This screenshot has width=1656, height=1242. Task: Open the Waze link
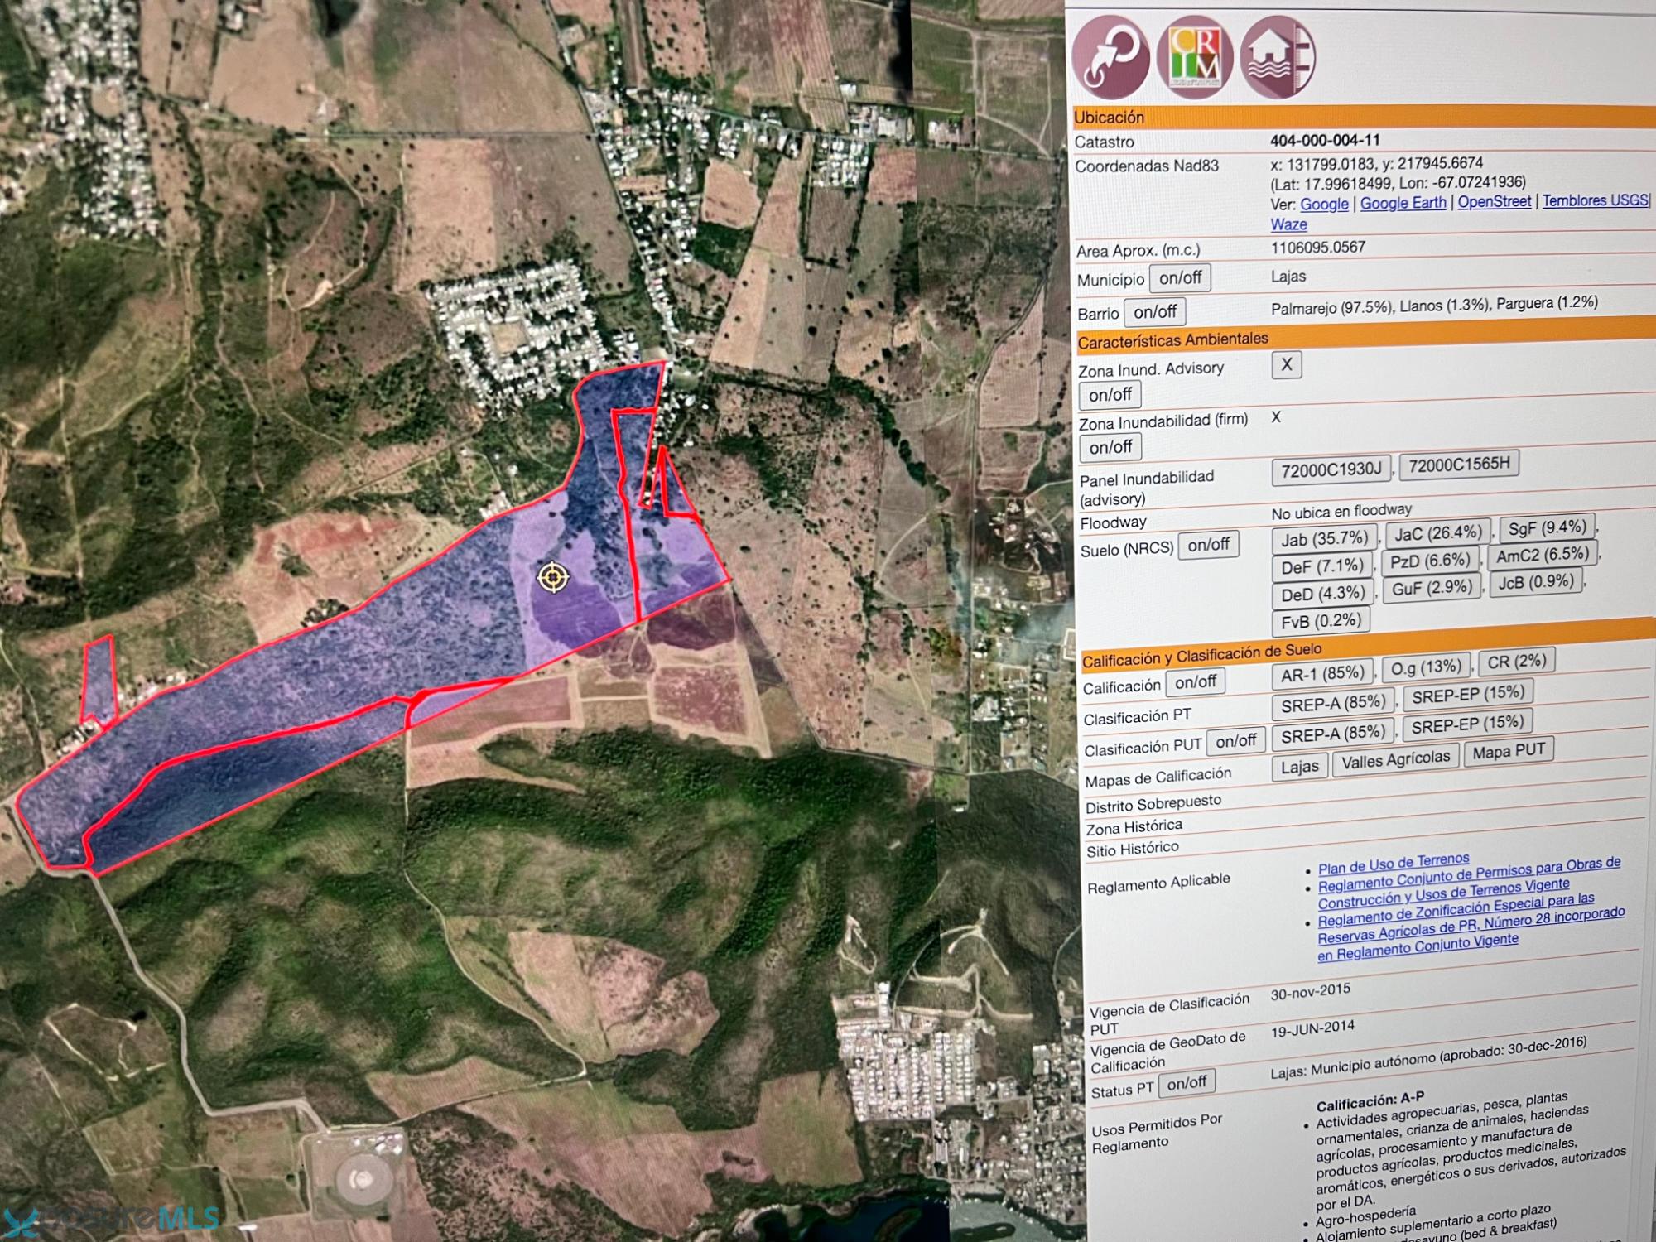tap(1288, 224)
